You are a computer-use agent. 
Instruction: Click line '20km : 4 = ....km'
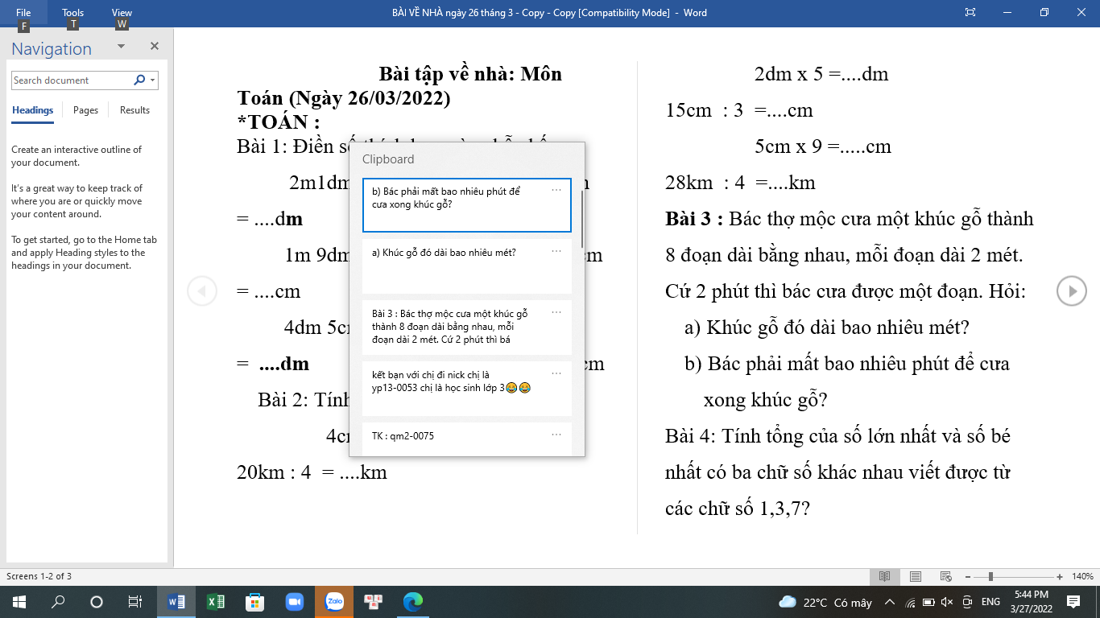click(312, 472)
